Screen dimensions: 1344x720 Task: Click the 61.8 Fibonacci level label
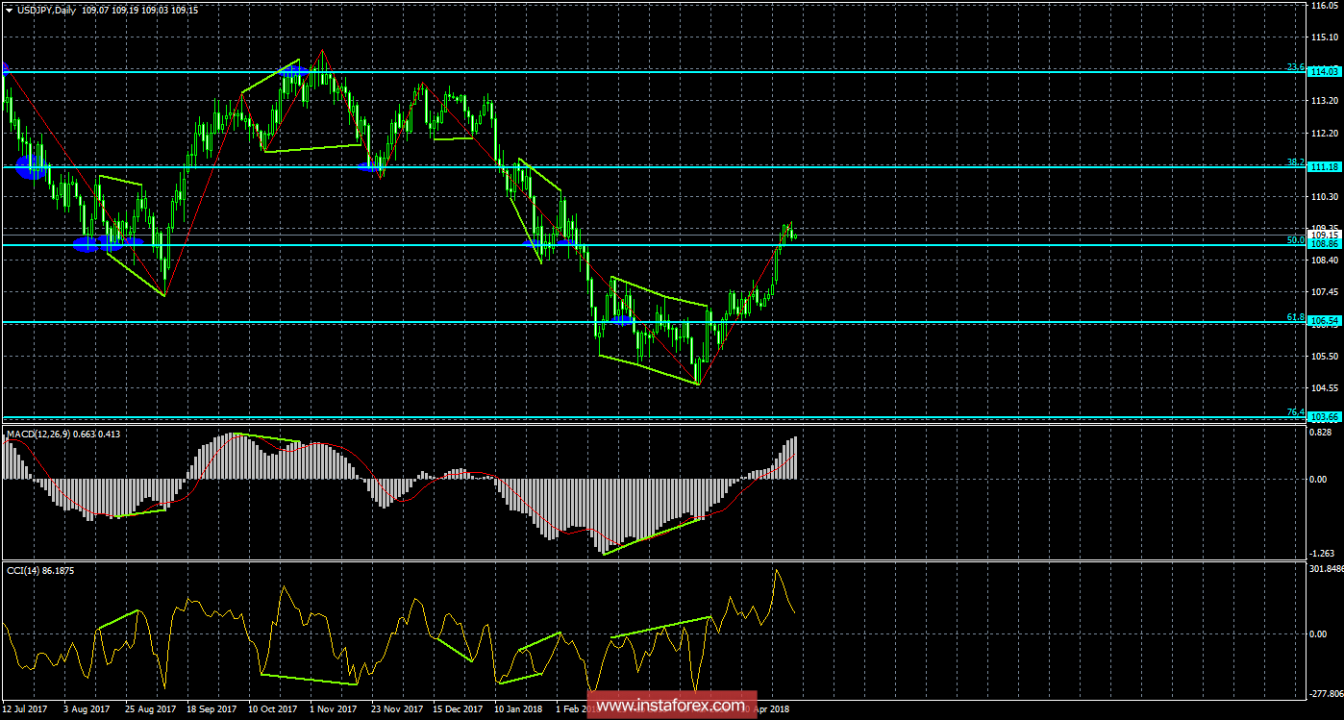1296,316
